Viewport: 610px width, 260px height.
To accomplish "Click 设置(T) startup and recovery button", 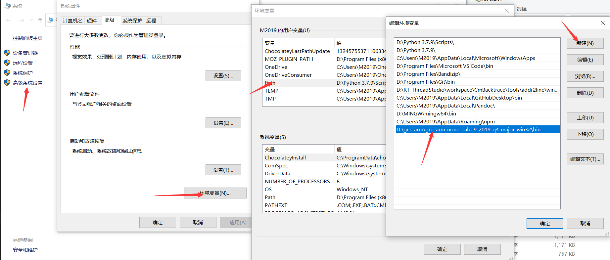I will pyautogui.click(x=223, y=170).
